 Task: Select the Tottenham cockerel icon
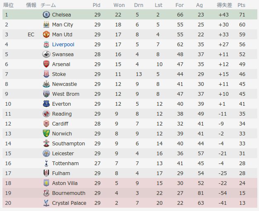pos(46,163)
